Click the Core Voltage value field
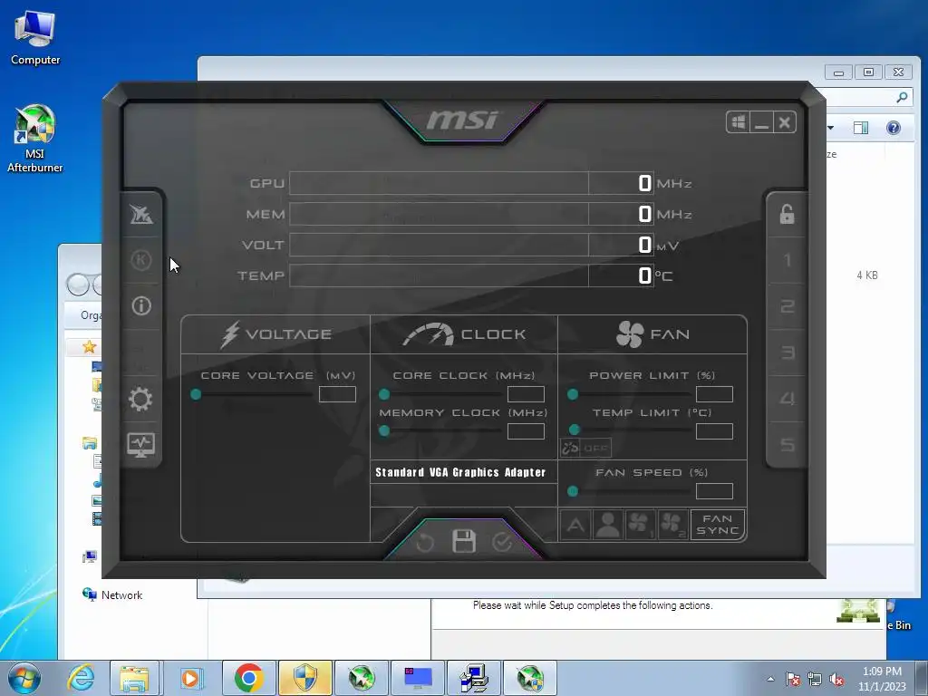Image resolution: width=928 pixels, height=696 pixels. pos(337,394)
